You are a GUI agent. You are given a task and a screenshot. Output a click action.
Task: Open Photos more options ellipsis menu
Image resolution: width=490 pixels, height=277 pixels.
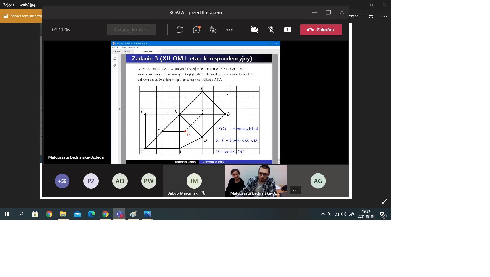pyautogui.click(x=385, y=16)
